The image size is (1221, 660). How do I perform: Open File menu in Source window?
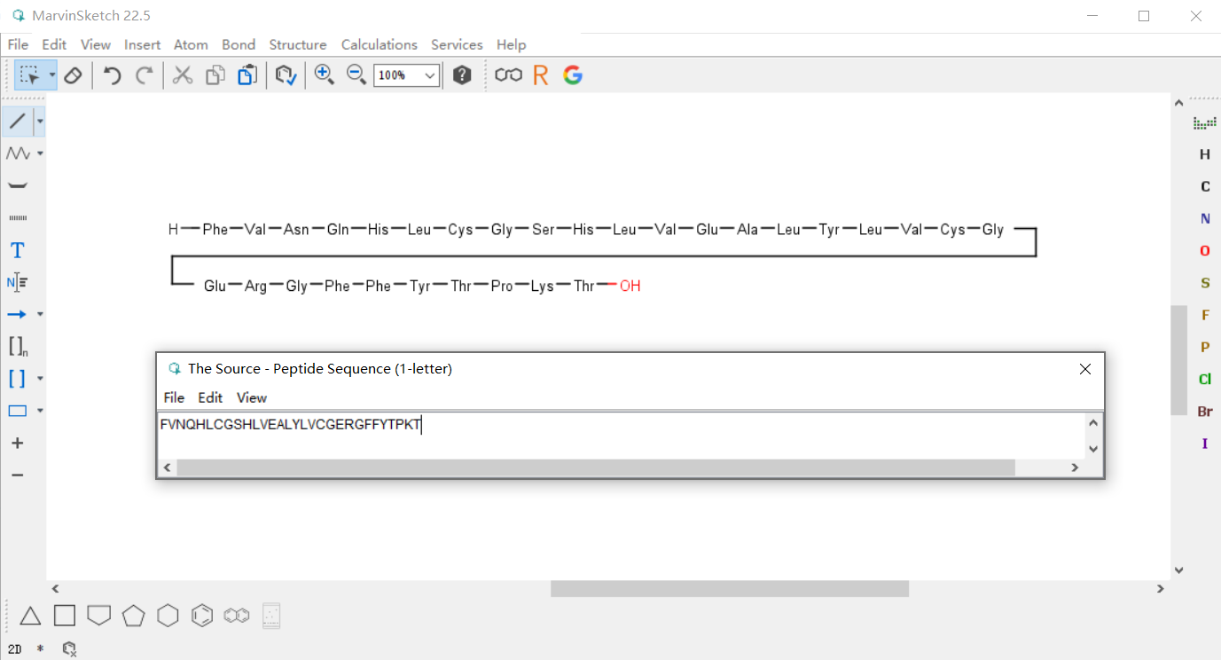[174, 397]
